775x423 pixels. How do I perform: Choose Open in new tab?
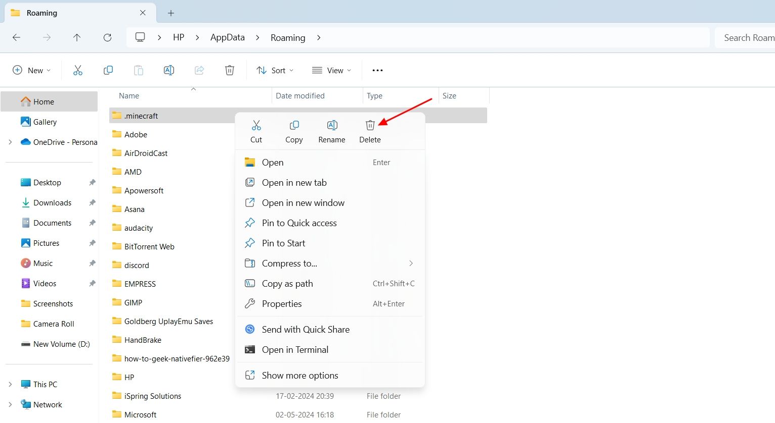330,183
